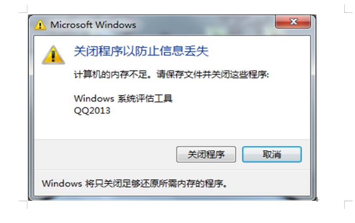Click the small warning icon in title bar
The width and height of the screenshot is (355, 223).
pos(40,24)
